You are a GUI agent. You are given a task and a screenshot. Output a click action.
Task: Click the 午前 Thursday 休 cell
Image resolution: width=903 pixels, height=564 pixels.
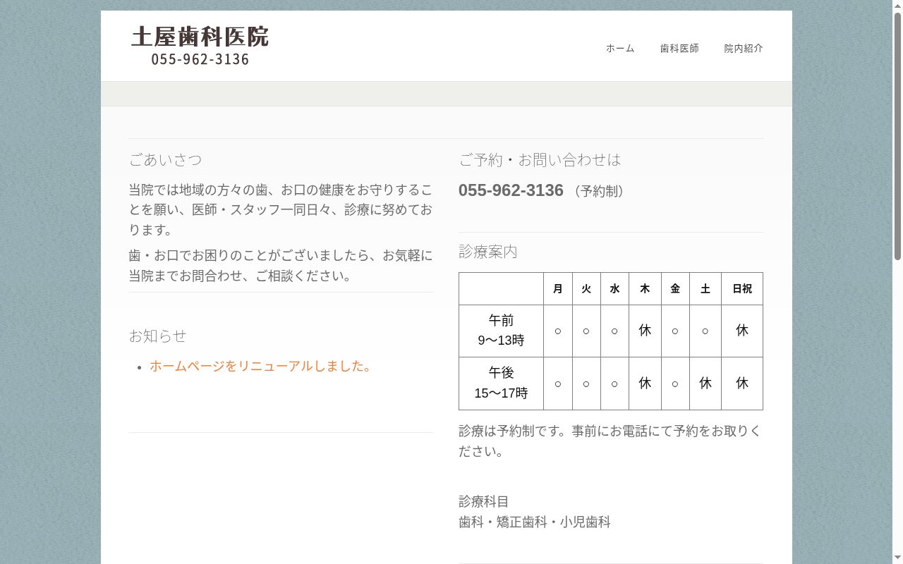click(645, 331)
